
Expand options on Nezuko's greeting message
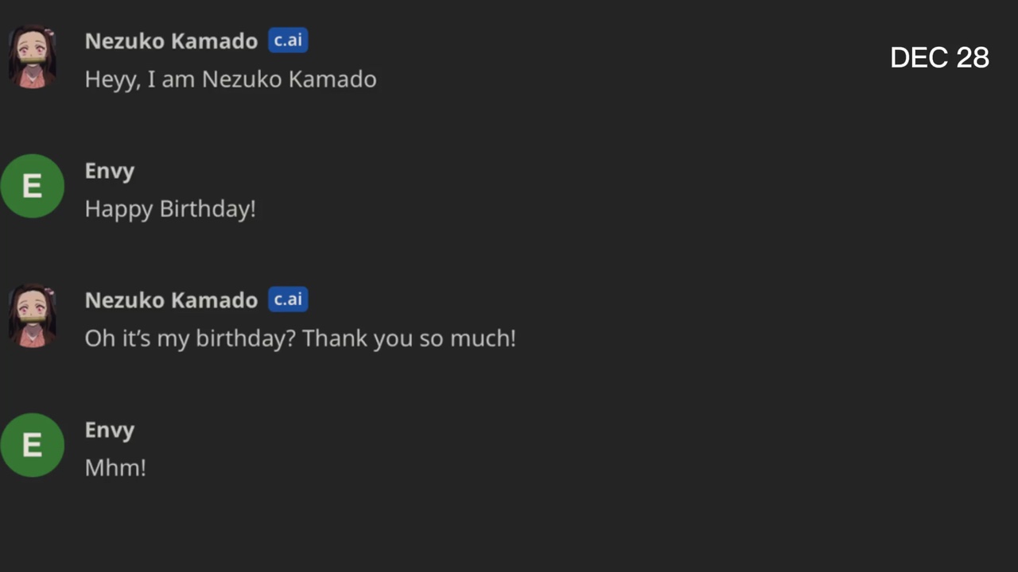(230, 79)
